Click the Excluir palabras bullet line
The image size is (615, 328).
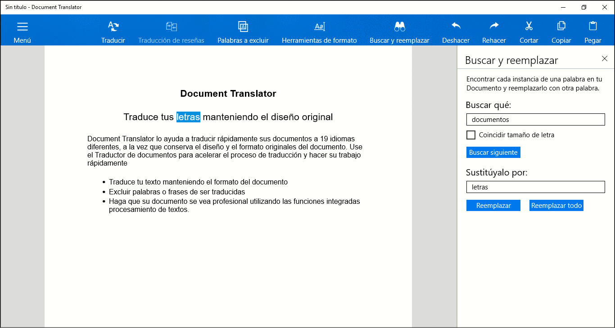tap(176, 192)
